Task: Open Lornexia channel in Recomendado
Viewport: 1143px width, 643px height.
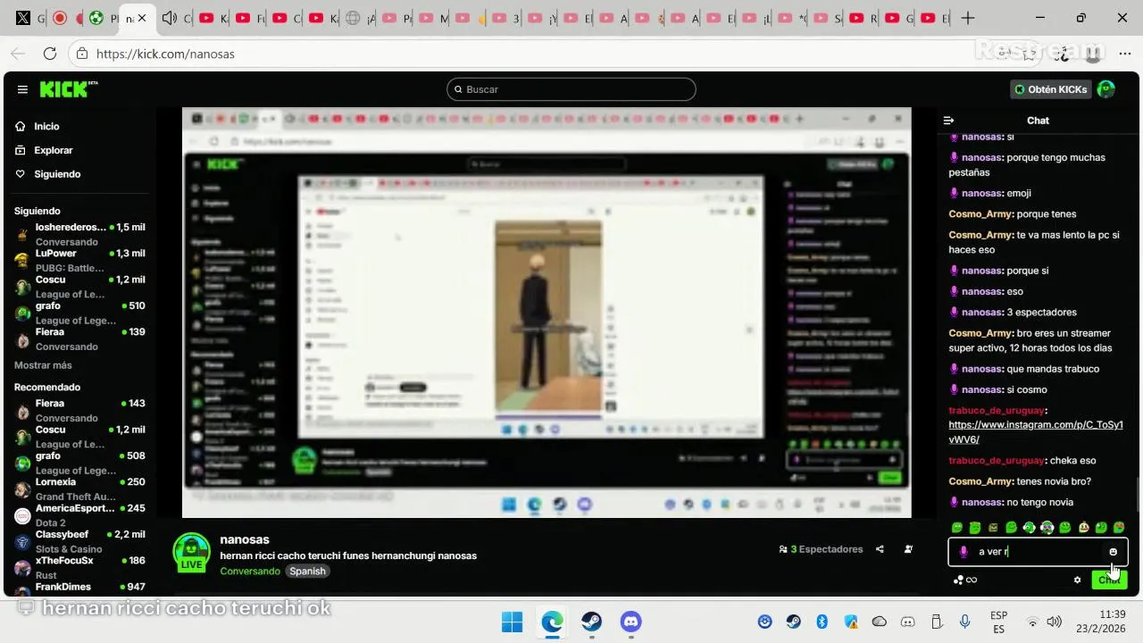Action: pyautogui.click(x=79, y=489)
